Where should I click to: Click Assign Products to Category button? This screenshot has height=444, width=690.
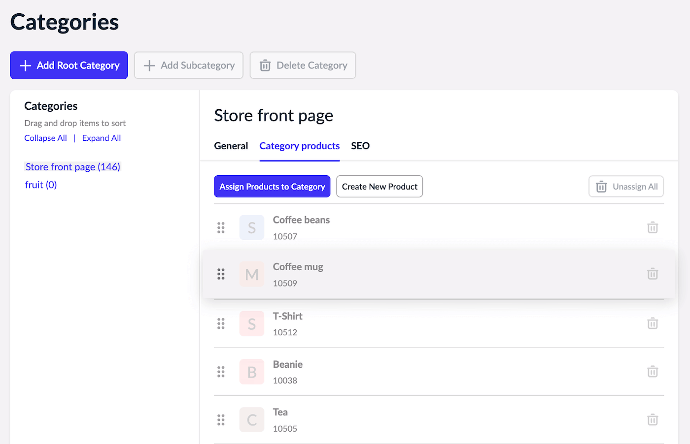pyautogui.click(x=272, y=187)
